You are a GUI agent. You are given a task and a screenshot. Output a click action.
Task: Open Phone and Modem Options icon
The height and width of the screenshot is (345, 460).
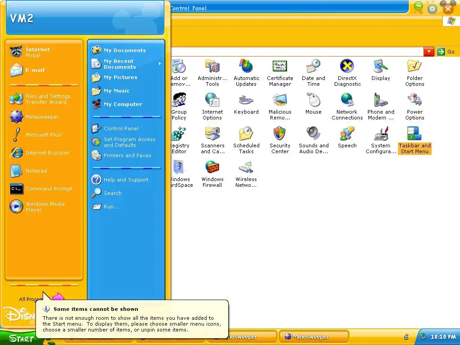tap(381, 106)
